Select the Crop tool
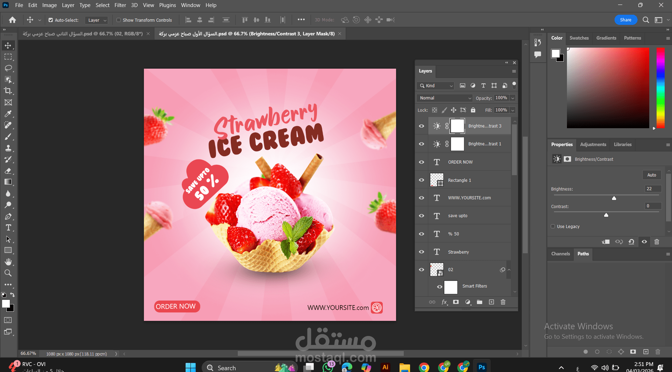The image size is (672, 372). (8, 91)
